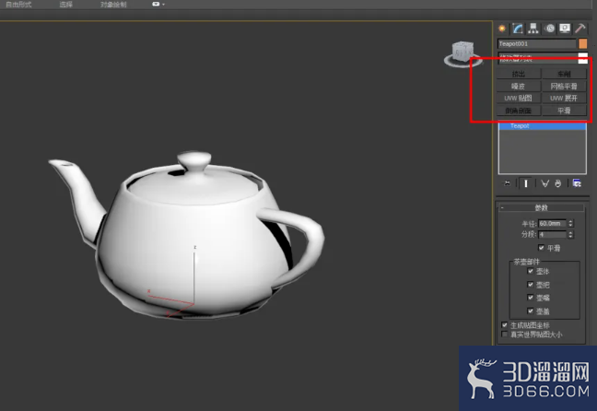Open the Create command panel tab
Viewport: 597px width, 411px height.
pyautogui.click(x=502, y=29)
